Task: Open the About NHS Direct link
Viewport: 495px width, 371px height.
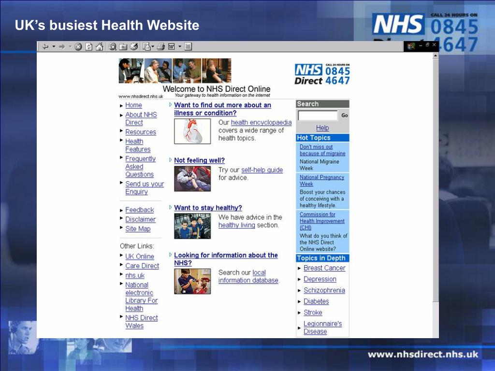Action: click(x=141, y=119)
